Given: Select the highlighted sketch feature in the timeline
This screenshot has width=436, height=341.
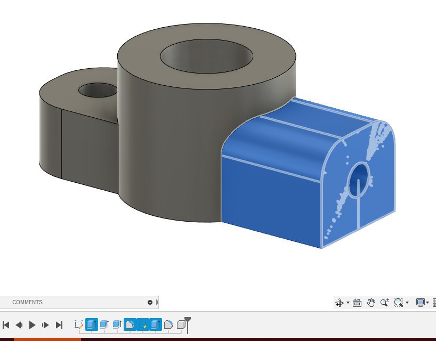Looking at the screenshot, I should pos(143,324).
